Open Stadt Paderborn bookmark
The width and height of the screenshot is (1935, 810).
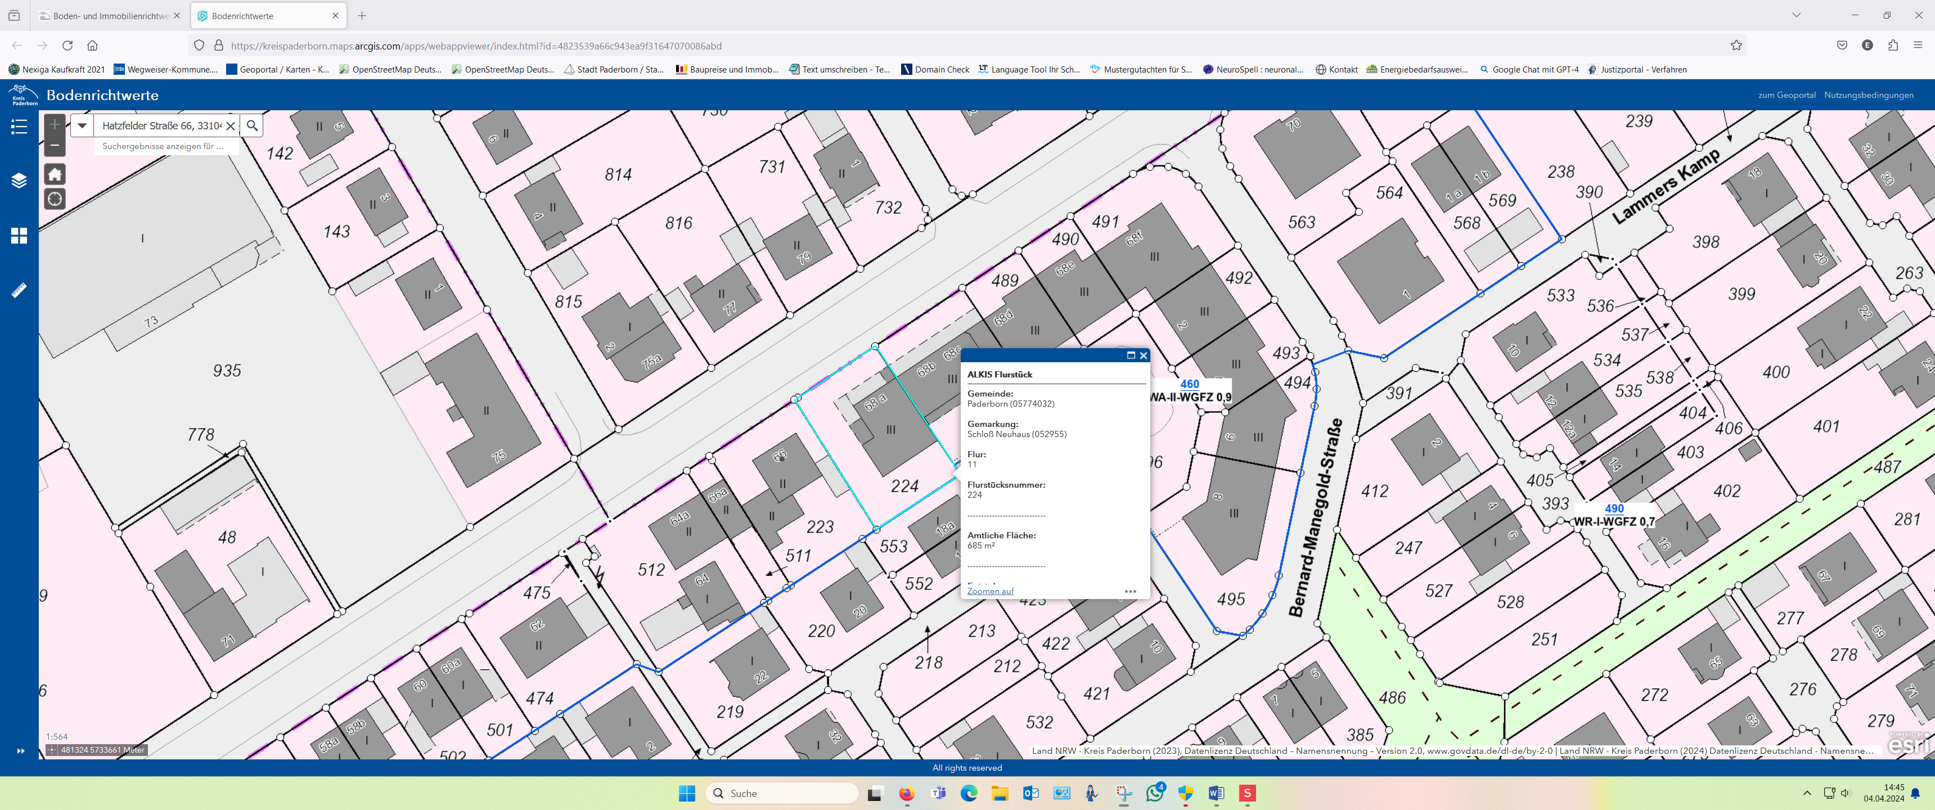coord(614,69)
